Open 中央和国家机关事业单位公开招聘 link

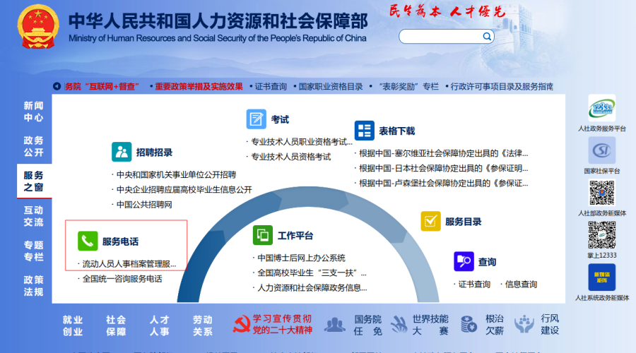click(176, 174)
